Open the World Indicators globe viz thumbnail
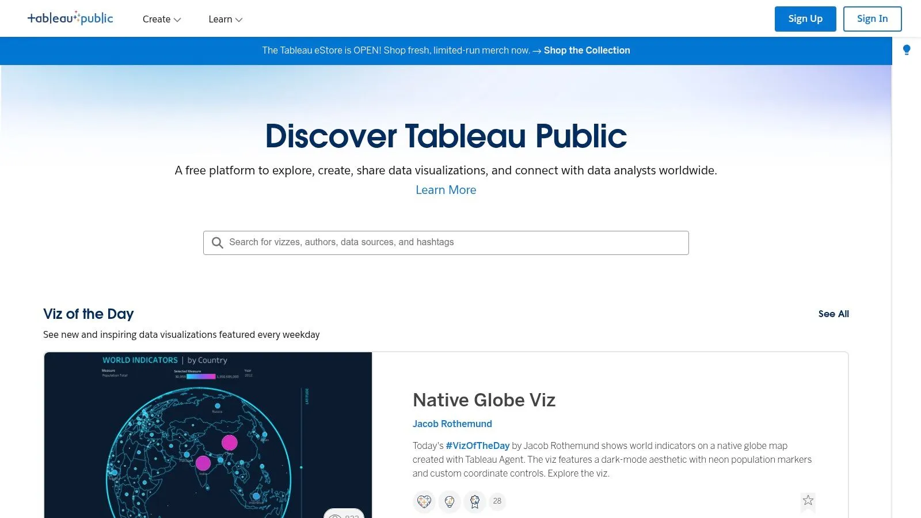The height and width of the screenshot is (518, 921). click(208, 435)
